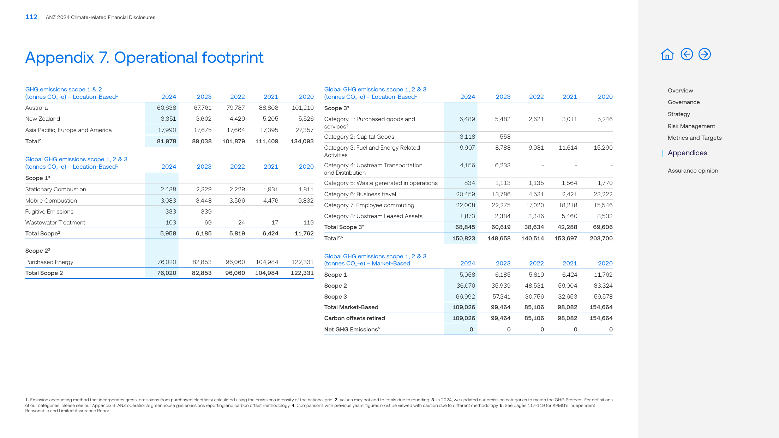Select Total Scope 3 value 68,845
This screenshot has height=438, width=779.
click(x=465, y=227)
